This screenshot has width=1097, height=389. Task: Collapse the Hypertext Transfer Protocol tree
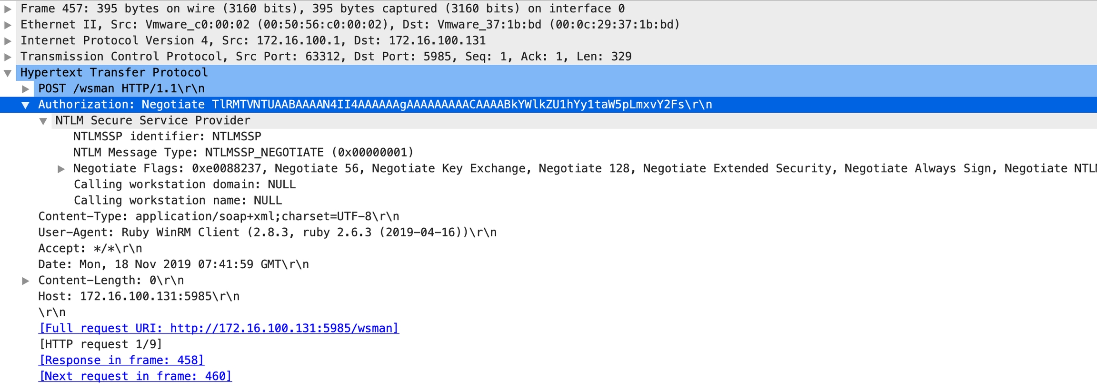pyautogui.click(x=8, y=73)
